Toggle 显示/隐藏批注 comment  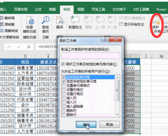132,18
